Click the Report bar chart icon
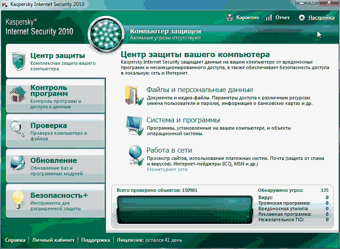This screenshot has height=249, width=340. [269, 18]
